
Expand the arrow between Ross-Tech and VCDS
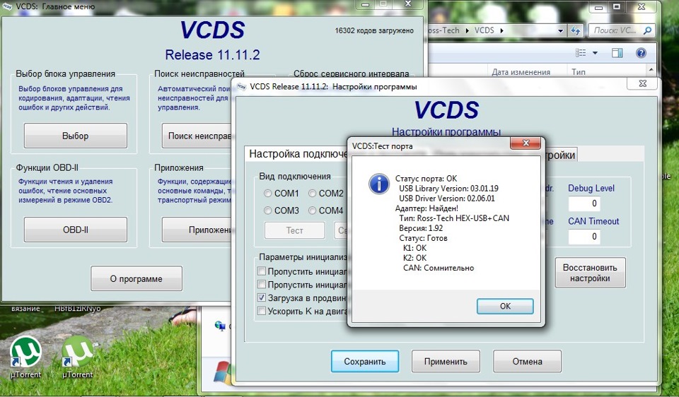(468, 30)
